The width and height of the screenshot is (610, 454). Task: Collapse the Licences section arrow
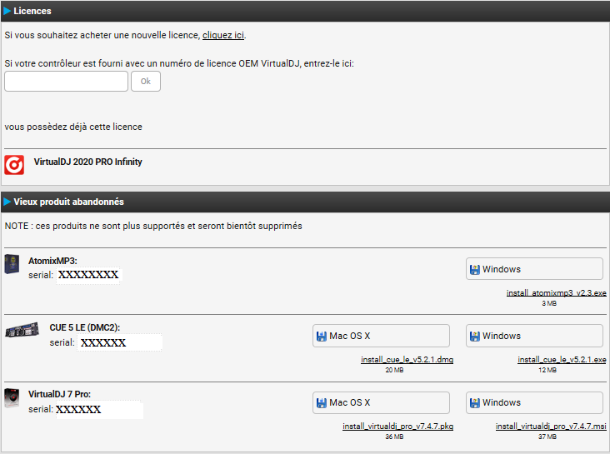tap(7, 11)
